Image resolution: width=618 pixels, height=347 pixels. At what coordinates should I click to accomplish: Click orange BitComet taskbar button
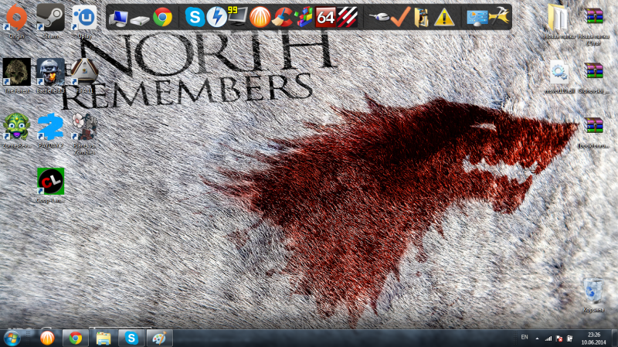coord(47,338)
